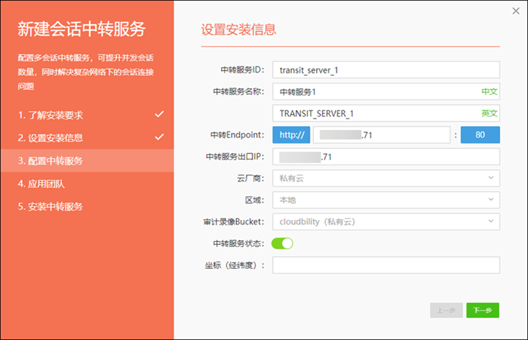Close the new transit service dialog
528x340 pixels.
tap(514, 11)
